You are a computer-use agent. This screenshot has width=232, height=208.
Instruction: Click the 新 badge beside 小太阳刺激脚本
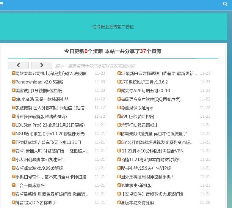[14, 159]
